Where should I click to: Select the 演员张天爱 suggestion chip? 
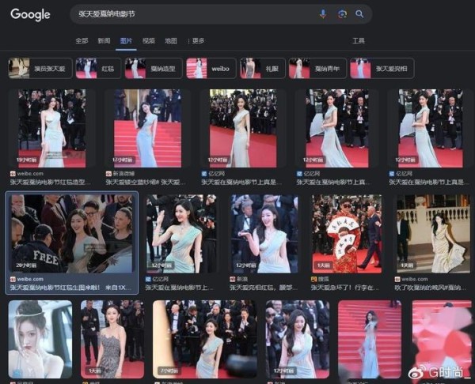(40, 68)
